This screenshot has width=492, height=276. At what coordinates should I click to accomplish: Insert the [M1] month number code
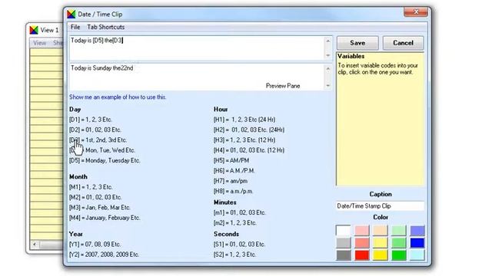pyautogui.click(x=91, y=187)
